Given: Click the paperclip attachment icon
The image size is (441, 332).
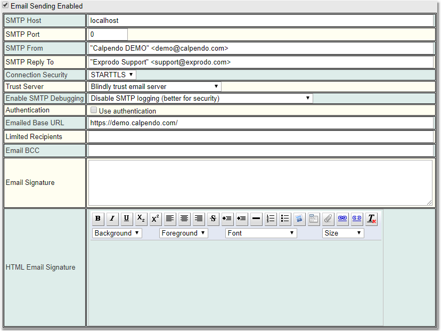Looking at the screenshot, I should (328, 218).
